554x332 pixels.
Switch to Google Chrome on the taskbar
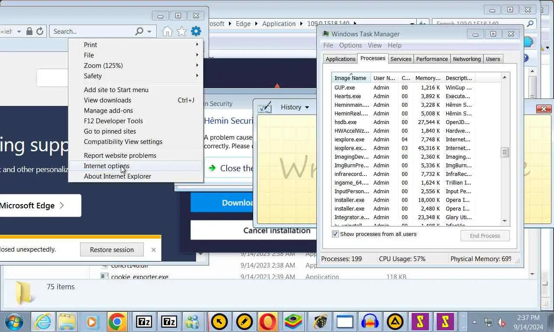[117, 322]
